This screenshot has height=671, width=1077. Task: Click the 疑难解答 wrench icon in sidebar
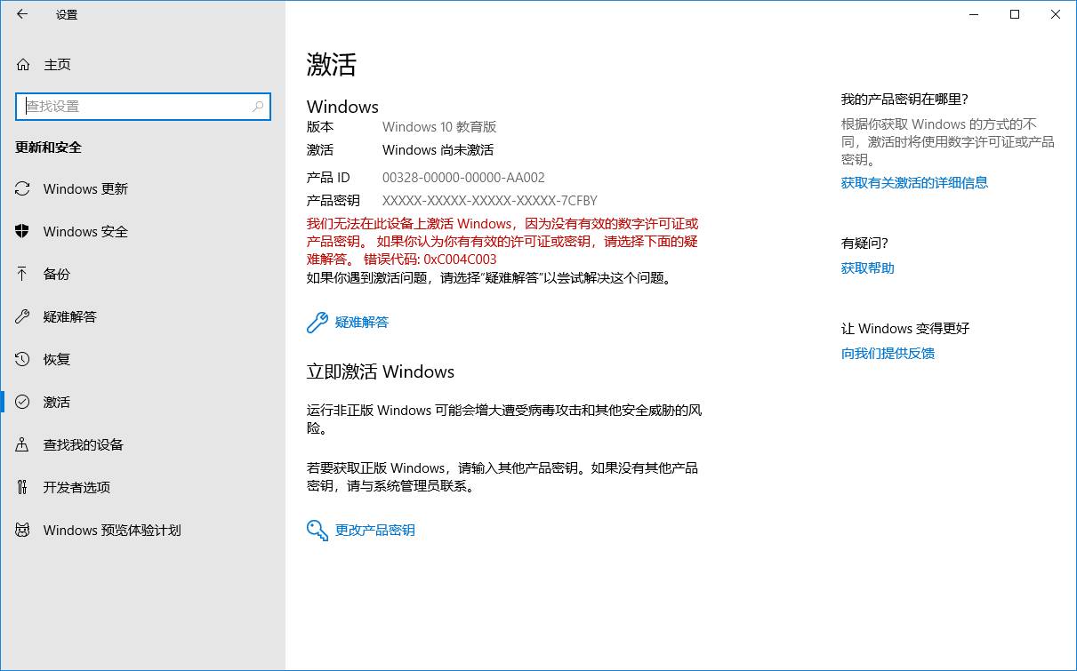[x=22, y=316]
